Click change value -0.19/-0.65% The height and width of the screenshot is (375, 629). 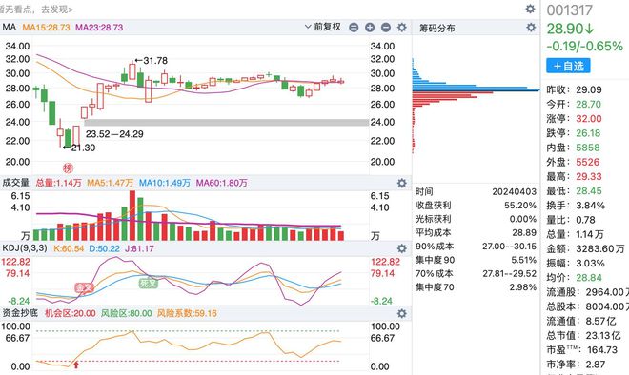(585, 46)
